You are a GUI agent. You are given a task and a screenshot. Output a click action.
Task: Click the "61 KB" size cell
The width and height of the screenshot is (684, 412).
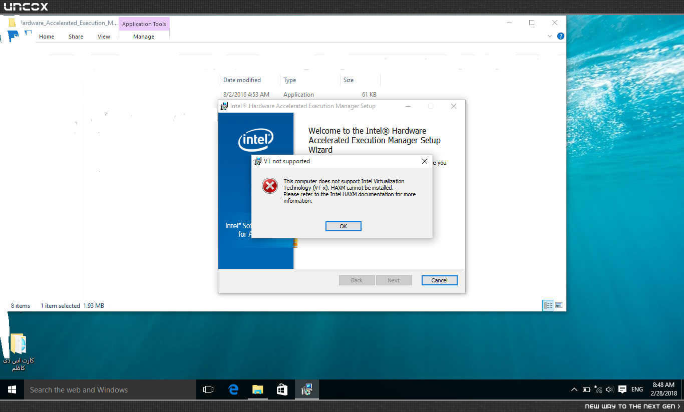pos(369,95)
